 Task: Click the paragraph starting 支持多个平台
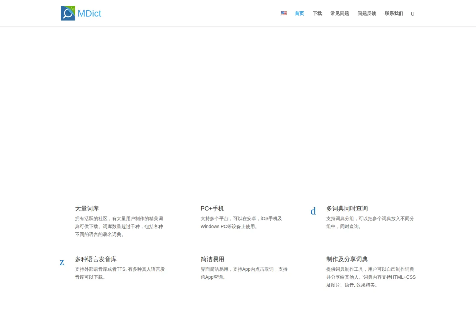click(241, 223)
